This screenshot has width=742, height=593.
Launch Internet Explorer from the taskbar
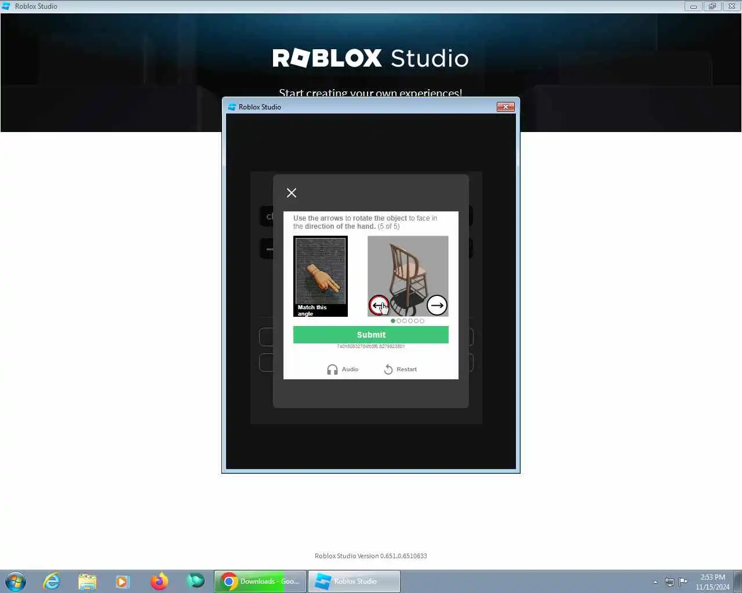pos(52,581)
